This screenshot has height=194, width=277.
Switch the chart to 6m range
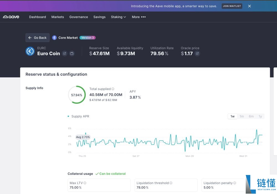click(251, 116)
